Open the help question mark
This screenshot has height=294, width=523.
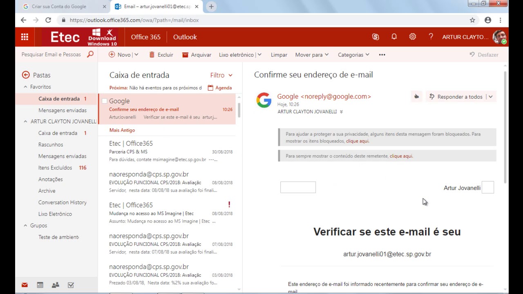tap(431, 37)
